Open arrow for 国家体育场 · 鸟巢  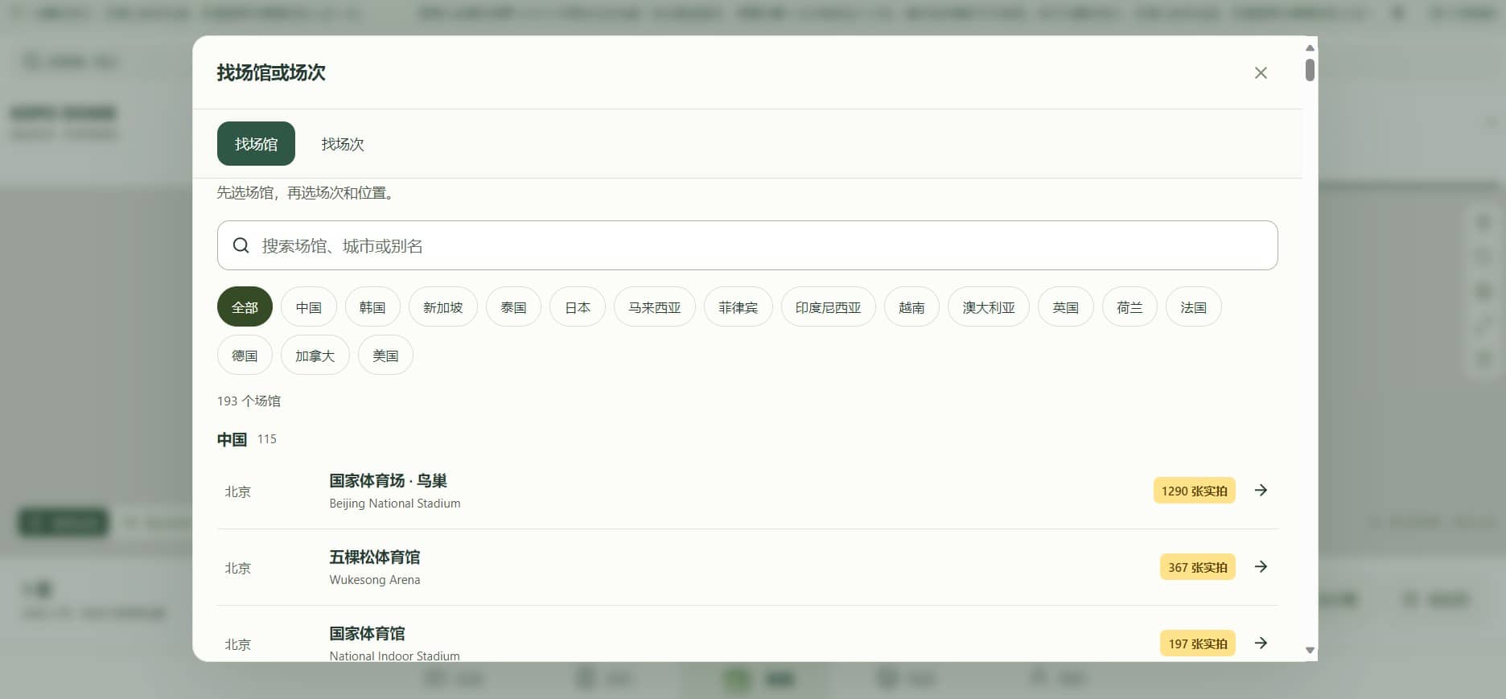tap(1261, 491)
